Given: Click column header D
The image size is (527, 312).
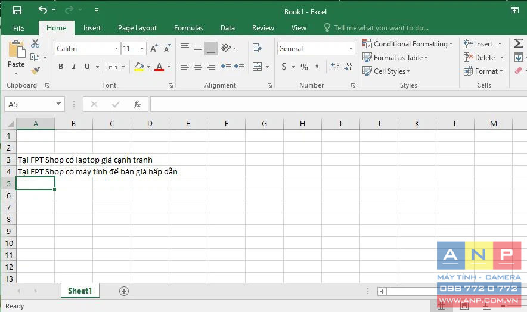Looking at the screenshot, I should 150,124.
